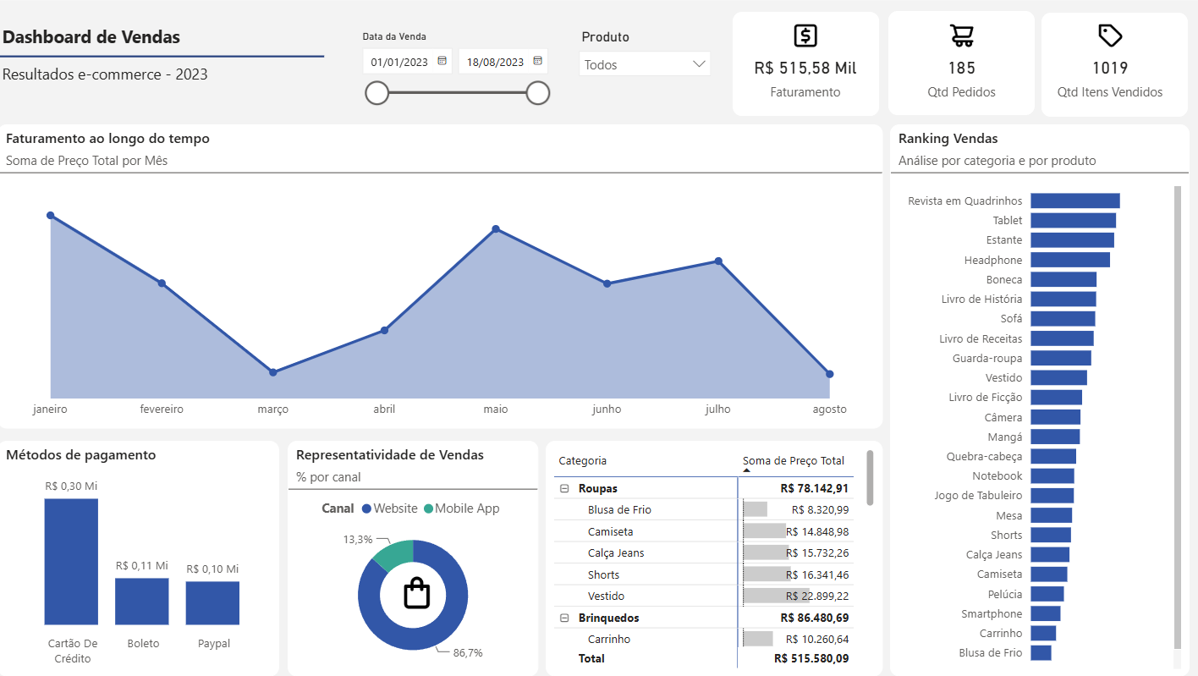Viewport: 1198px width, 676px height.
Task: Click the fevereiro data point on line chart
Action: click(162, 283)
